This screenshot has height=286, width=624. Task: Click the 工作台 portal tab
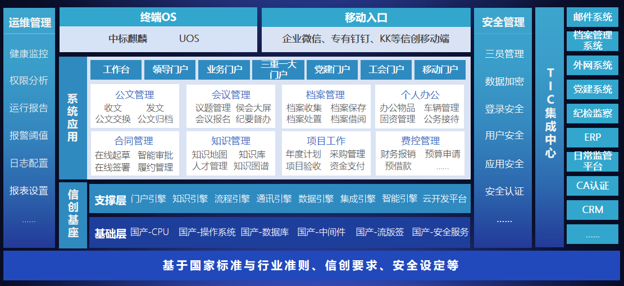pyautogui.click(x=116, y=70)
